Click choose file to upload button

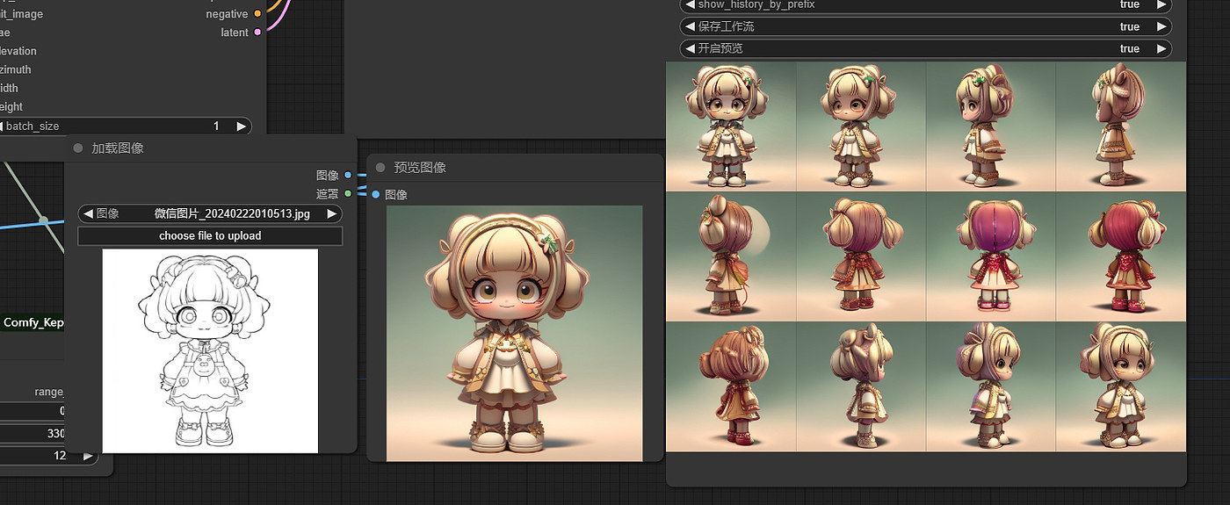tap(210, 235)
